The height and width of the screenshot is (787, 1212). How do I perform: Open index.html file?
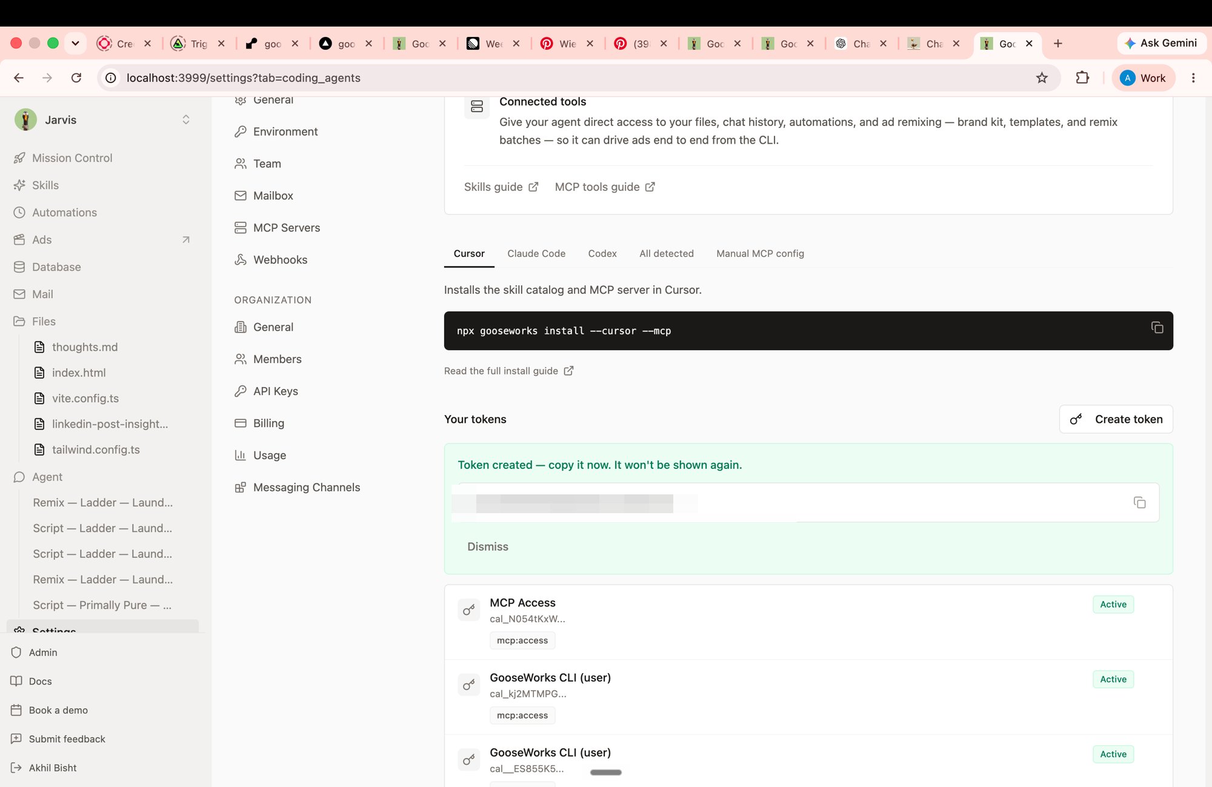point(79,373)
